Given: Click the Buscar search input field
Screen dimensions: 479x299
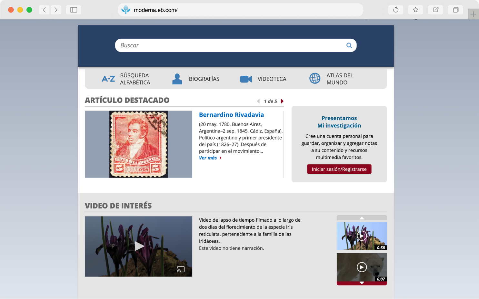Looking at the screenshot, I should (x=229, y=45).
